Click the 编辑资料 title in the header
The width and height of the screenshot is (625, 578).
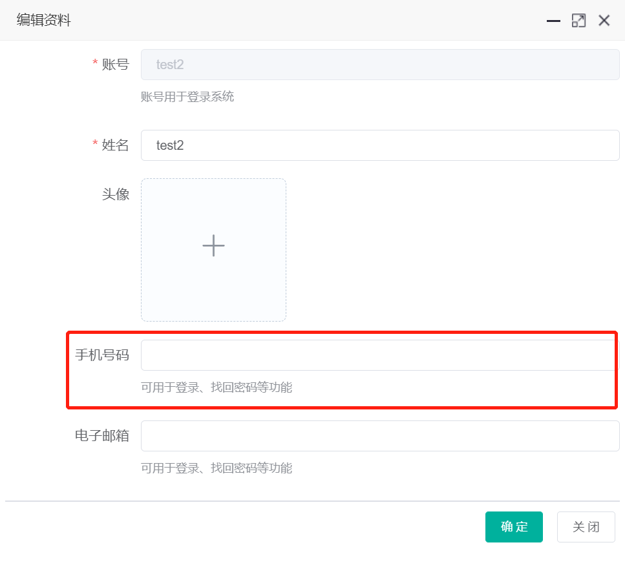click(x=43, y=21)
